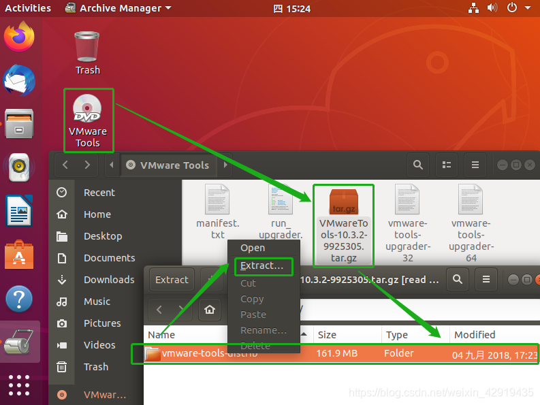
Task: Open Firefox from the dock
Action: pos(19,37)
